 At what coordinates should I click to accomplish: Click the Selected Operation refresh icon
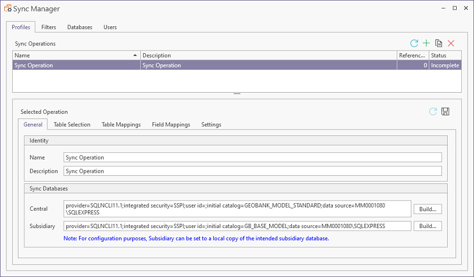pos(433,111)
